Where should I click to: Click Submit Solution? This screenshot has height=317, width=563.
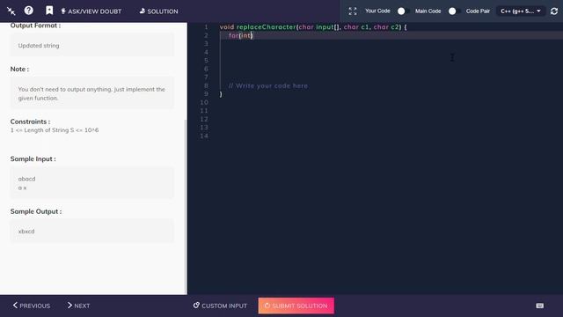coord(296,306)
